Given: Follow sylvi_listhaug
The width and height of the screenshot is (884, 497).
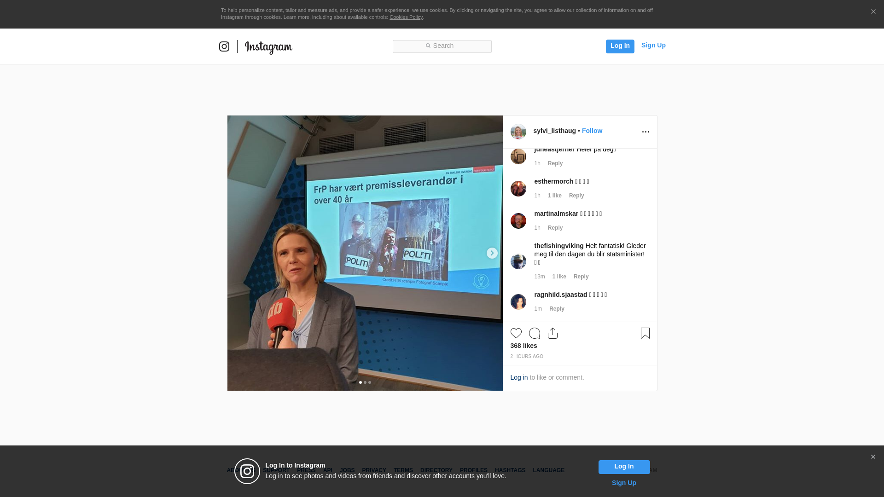Looking at the screenshot, I should point(592,131).
